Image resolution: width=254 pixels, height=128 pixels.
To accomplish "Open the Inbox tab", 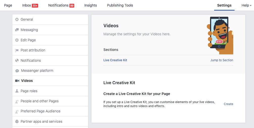I will [30, 5].
